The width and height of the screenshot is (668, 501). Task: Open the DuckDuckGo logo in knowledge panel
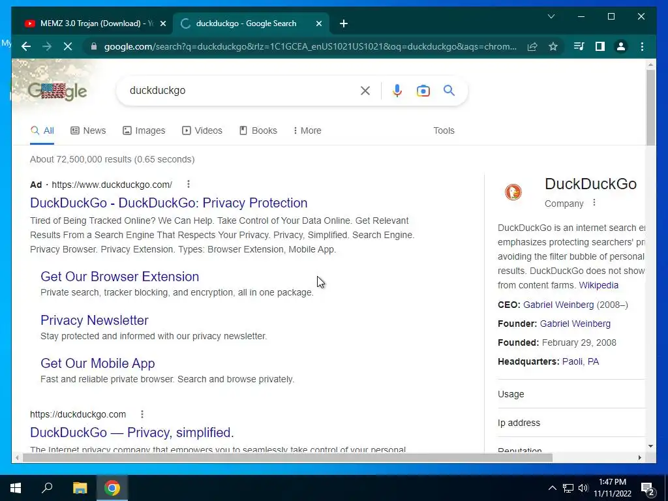pos(513,192)
